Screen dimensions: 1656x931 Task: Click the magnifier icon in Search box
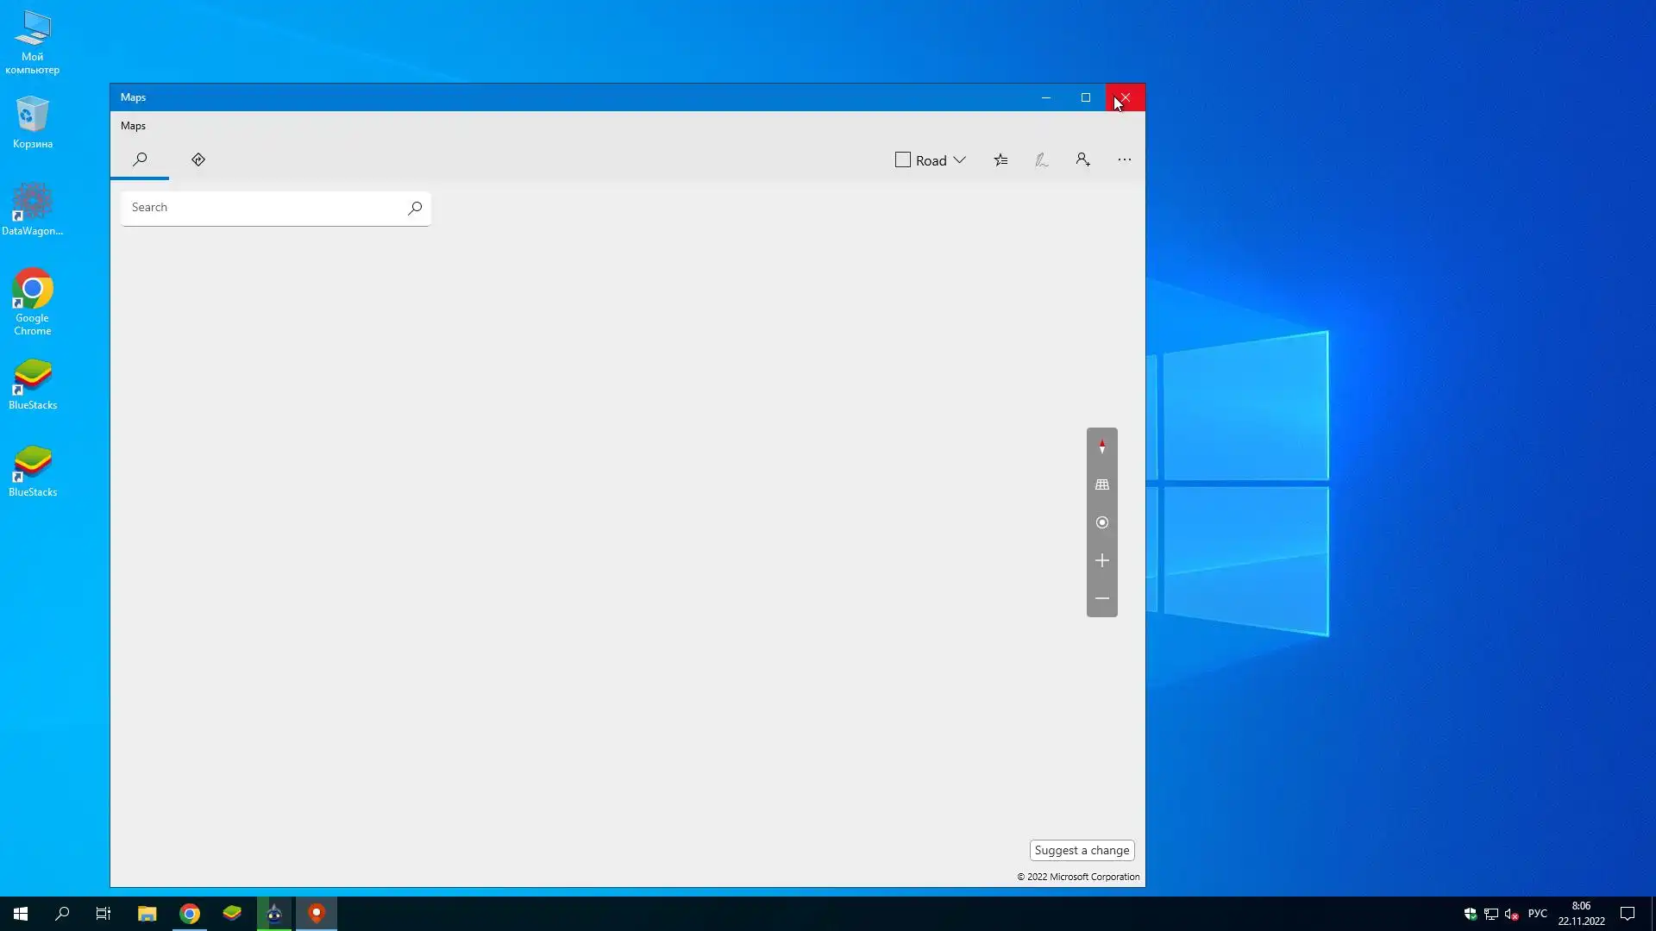(x=415, y=208)
